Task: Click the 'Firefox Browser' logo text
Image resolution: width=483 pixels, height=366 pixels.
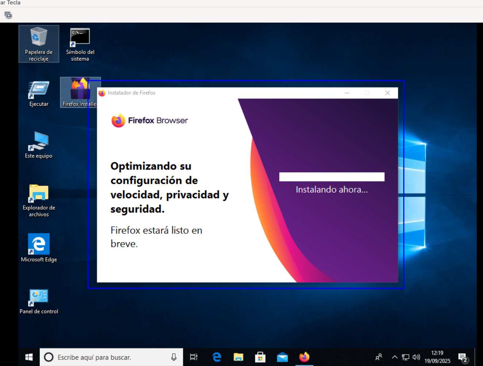Action: click(158, 121)
